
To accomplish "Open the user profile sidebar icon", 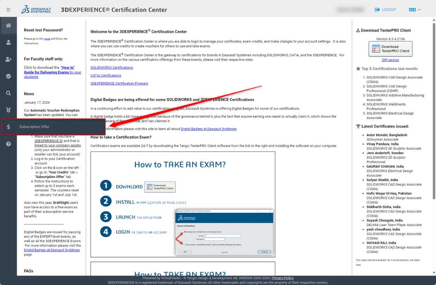I will [x=8, y=42].
